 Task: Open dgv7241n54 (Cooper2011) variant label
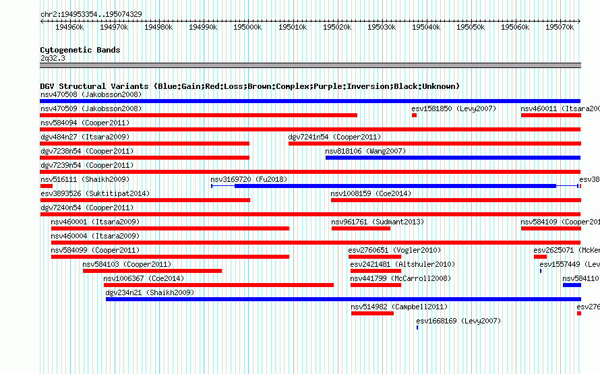pos(334,137)
